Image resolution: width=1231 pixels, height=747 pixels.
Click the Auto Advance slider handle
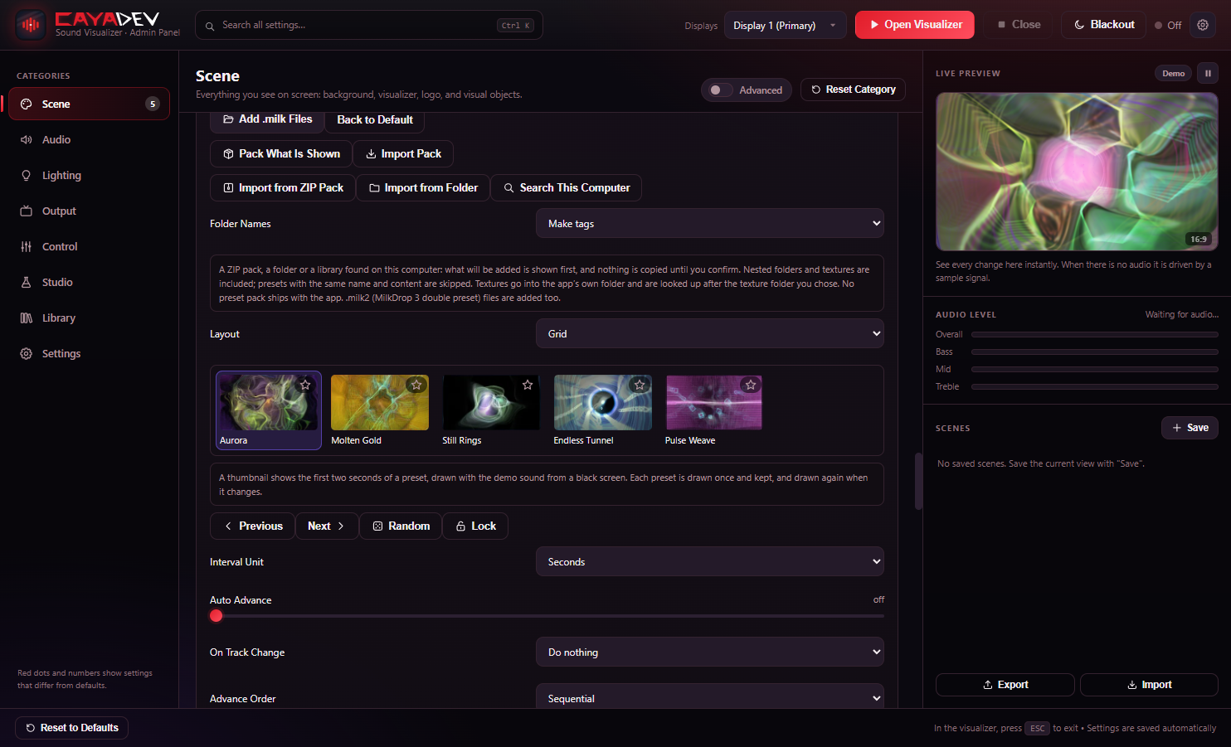[217, 615]
